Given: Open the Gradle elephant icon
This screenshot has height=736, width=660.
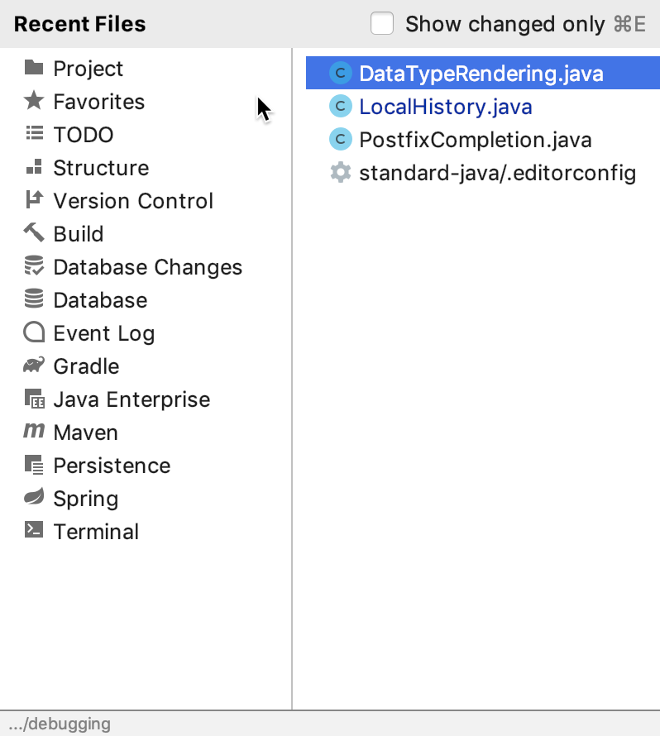Looking at the screenshot, I should 34,366.
